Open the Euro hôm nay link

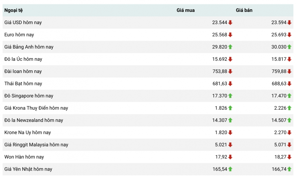(19, 35)
